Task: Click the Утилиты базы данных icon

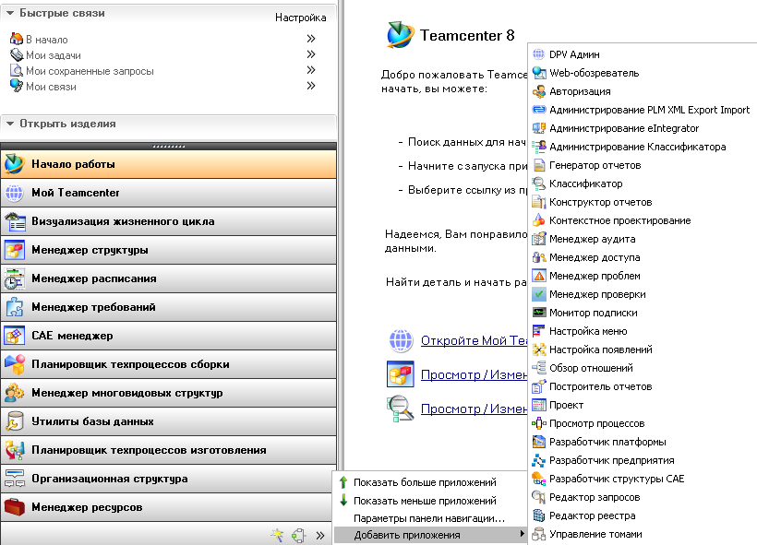Action: click(x=15, y=421)
